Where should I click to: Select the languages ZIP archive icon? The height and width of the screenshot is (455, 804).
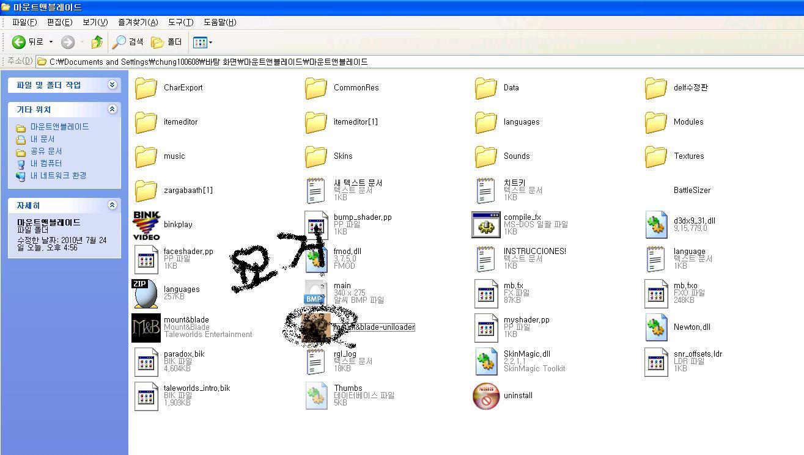(x=146, y=293)
